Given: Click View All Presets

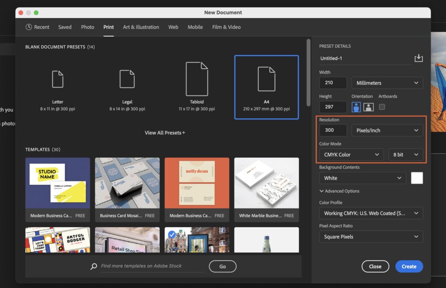Looking at the screenshot, I should click(x=165, y=133).
